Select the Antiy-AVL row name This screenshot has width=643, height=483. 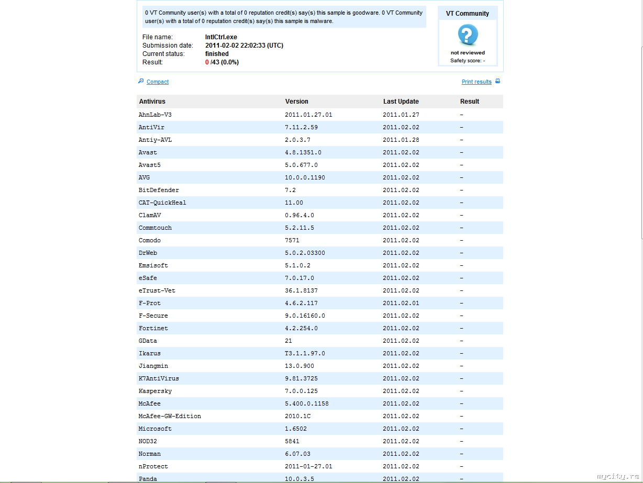155,140
